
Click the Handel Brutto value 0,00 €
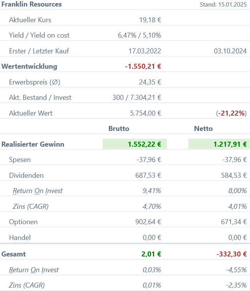[x=152, y=238]
